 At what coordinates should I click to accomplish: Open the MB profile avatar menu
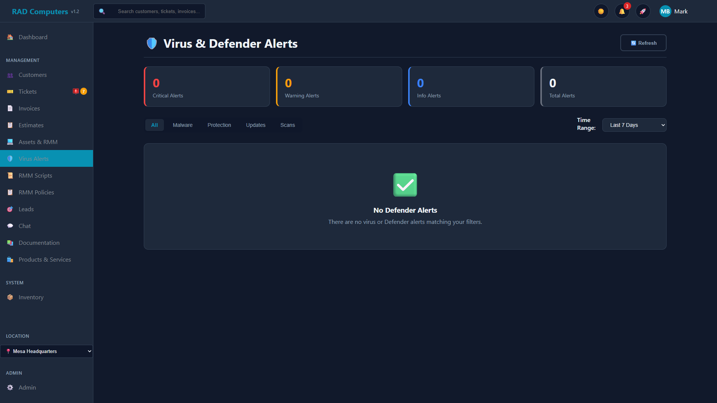point(665,11)
